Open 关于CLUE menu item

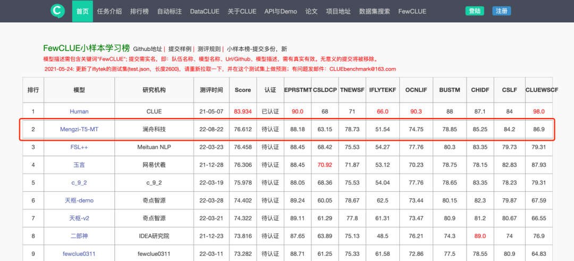coord(242,11)
